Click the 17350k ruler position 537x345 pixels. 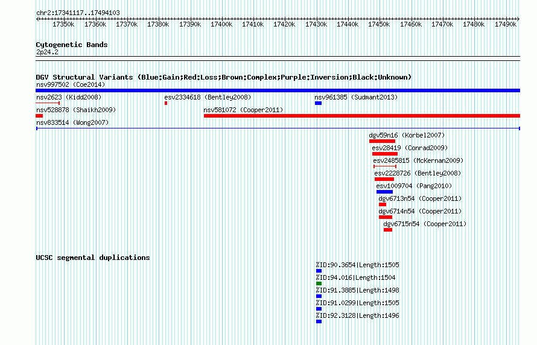click(63, 25)
